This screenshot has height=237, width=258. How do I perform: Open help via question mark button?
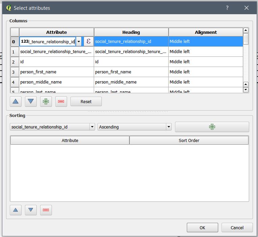coord(227,8)
